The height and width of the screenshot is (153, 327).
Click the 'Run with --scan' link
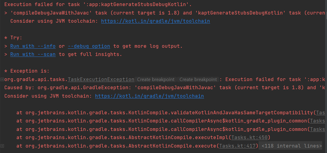[x=33, y=54]
